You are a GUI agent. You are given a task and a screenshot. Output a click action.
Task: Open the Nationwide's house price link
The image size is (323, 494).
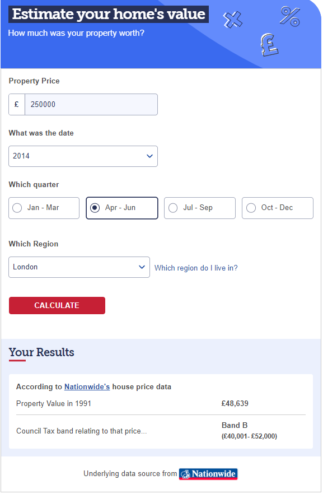click(x=87, y=387)
